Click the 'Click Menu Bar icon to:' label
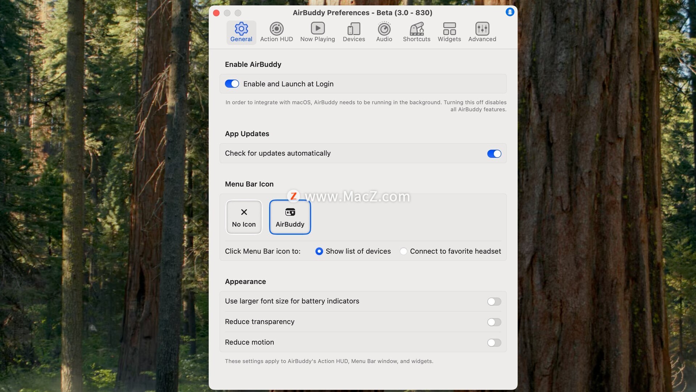 pyautogui.click(x=262, y=251)
